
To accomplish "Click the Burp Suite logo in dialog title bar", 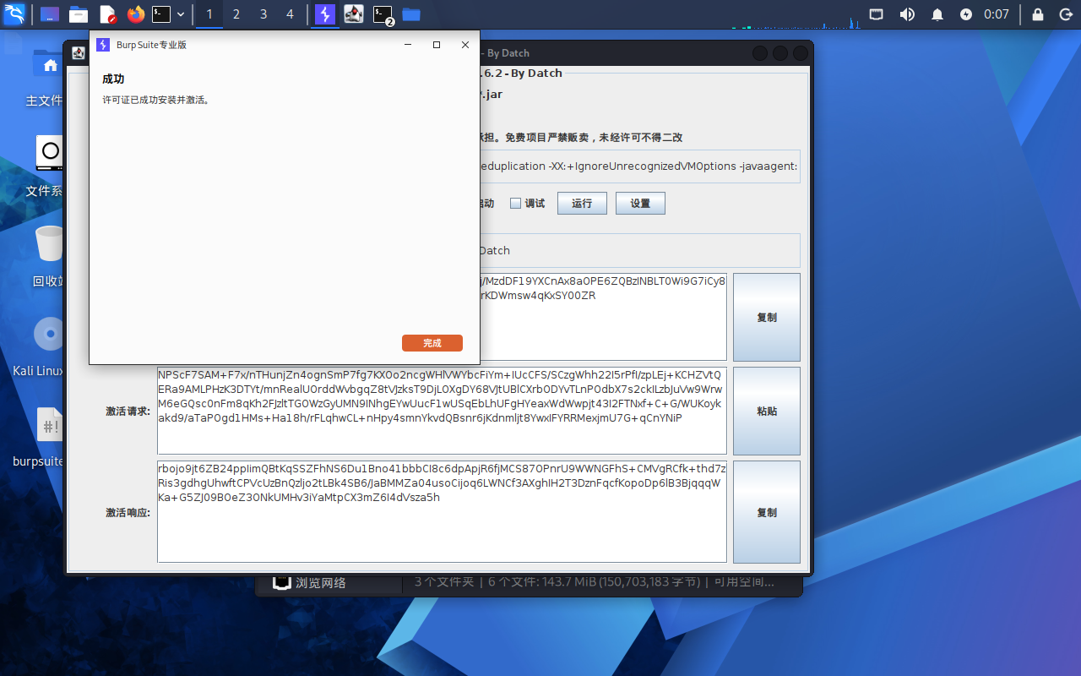I will (103, 45).
